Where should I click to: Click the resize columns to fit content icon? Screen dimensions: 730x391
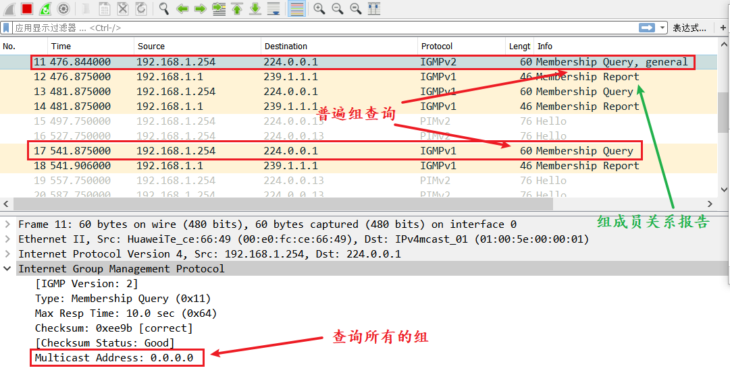click(x=374, y=8)
